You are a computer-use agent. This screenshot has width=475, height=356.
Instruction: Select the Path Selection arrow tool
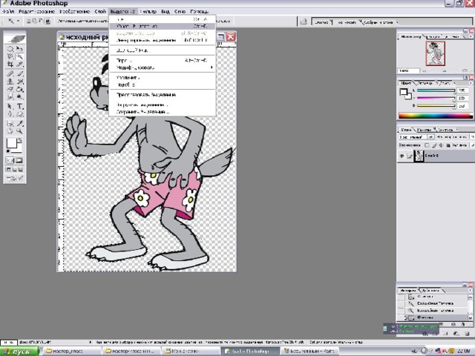point(10,106)
